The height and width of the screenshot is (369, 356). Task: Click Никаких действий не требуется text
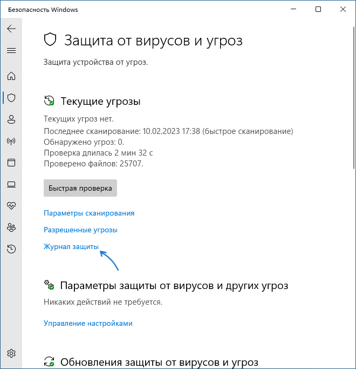point(103,302)
